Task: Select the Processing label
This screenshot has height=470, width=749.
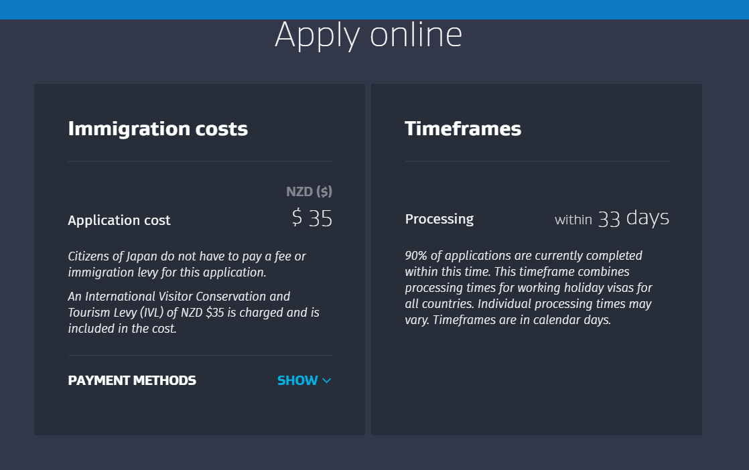Action: 439,219
